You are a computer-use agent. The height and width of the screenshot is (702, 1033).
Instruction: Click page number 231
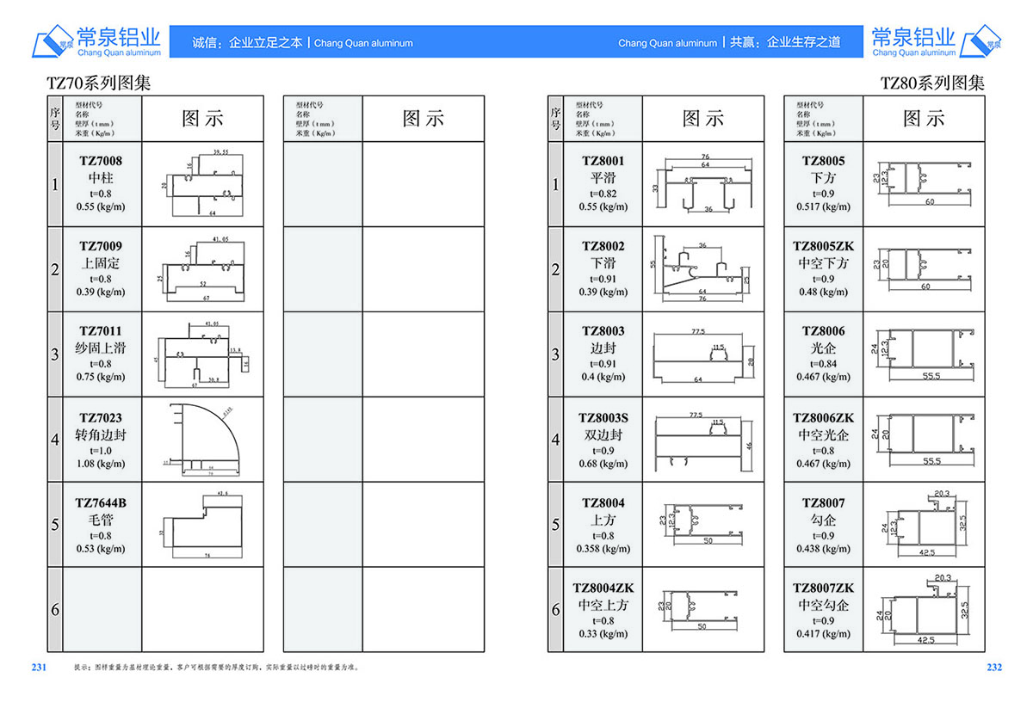pyautogui.click(x=39, y=668)
